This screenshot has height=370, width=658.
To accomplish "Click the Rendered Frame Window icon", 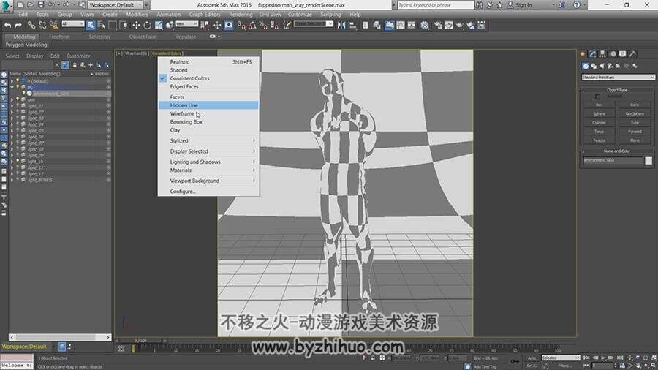I will (x=449, y=25).
